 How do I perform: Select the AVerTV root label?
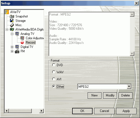[x=15, y=12]
